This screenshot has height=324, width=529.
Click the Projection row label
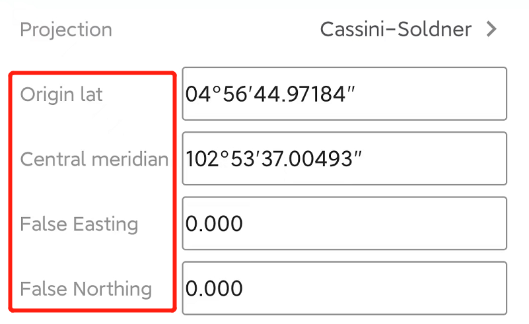(66, 30)
